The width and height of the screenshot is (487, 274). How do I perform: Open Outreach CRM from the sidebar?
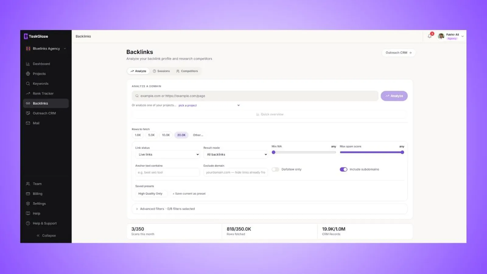[x=46, y=113]
